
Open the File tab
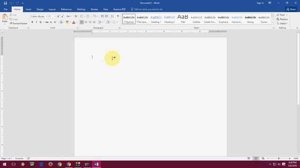point(6,9)
